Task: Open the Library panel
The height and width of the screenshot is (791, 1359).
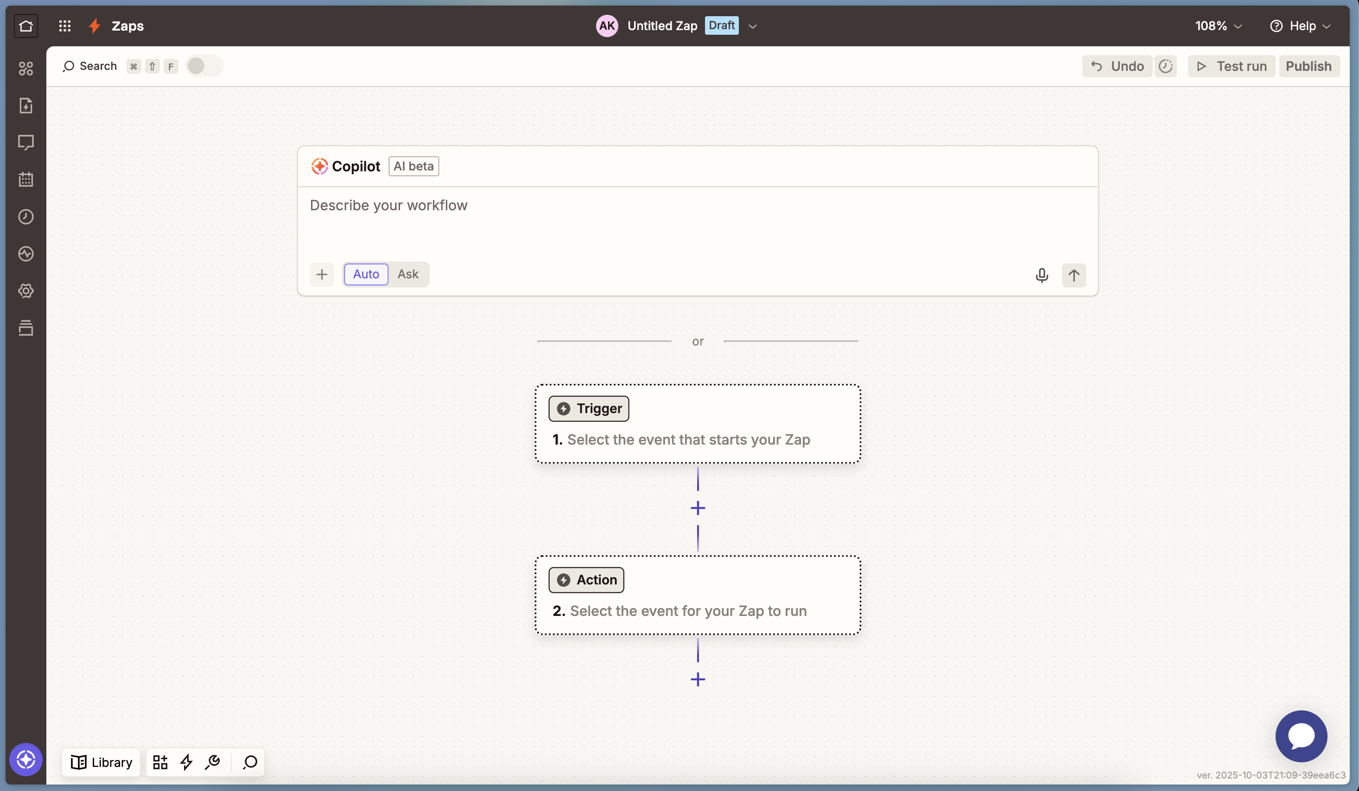Action: click(x=102, y=762)
